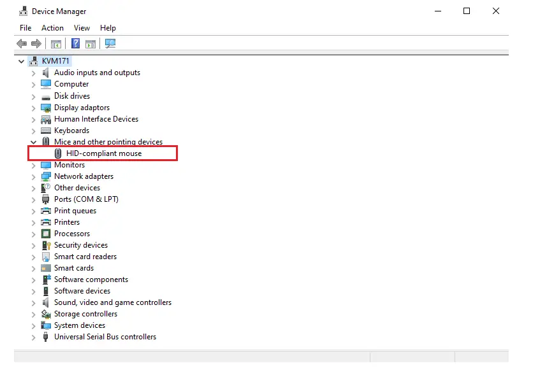This screenshot has width=554, height=368.
Task: Open the Action menu
Action: click(52, 28)
